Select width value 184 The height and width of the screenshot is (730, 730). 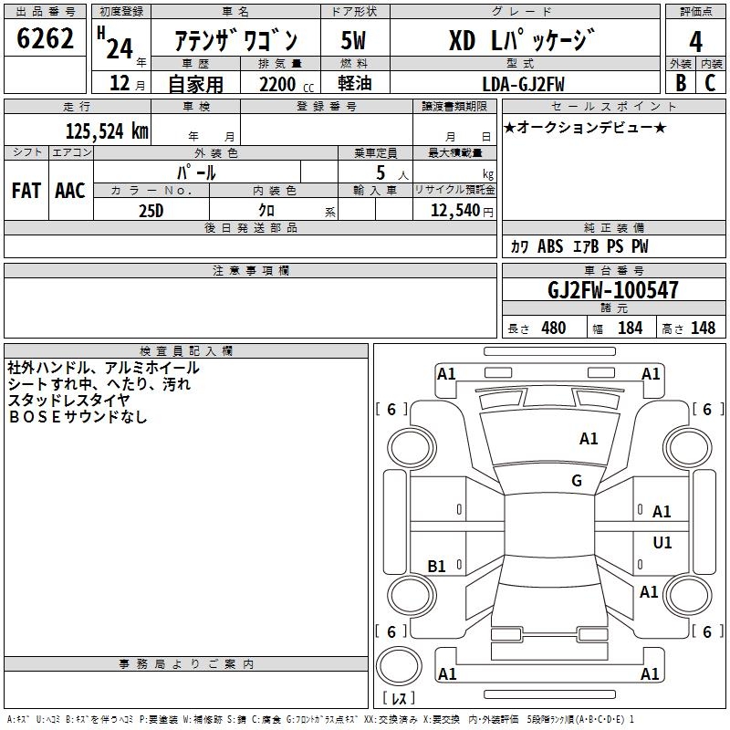pos(630,328)
